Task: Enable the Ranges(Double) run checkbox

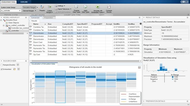Action: click(2, 65)
